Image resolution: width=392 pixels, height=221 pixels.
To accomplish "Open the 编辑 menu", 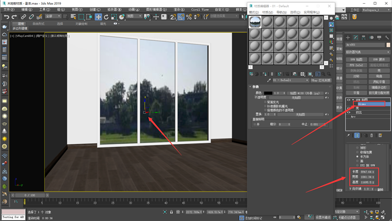I will (x=27, y=9).
